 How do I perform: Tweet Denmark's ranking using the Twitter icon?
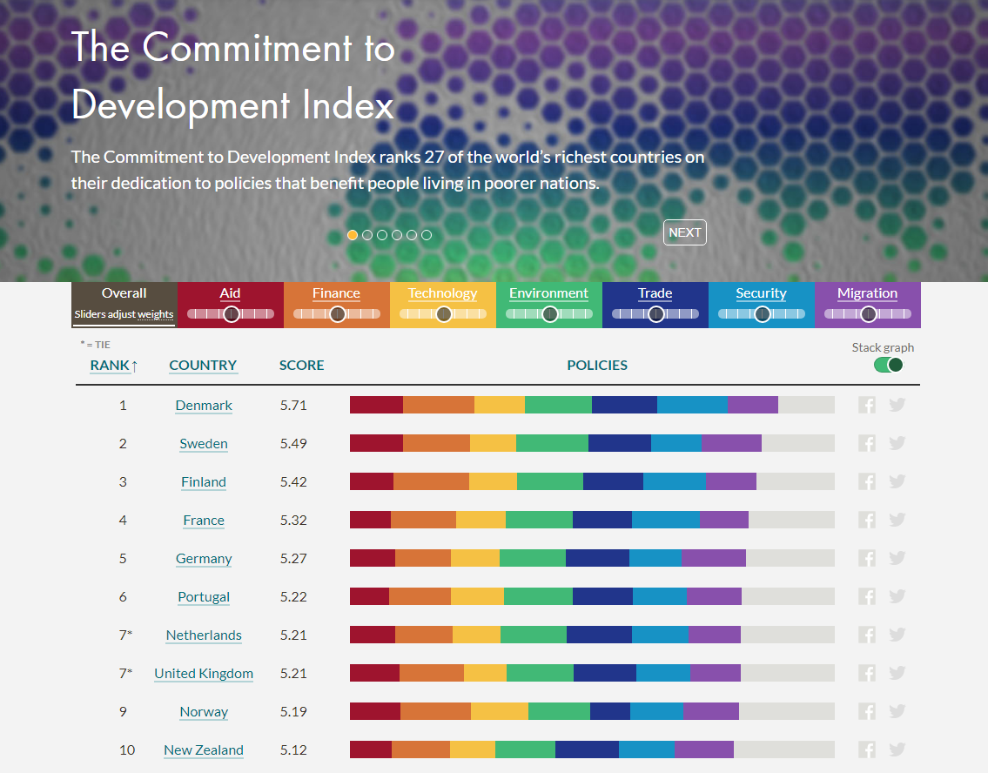click(897, 404)
